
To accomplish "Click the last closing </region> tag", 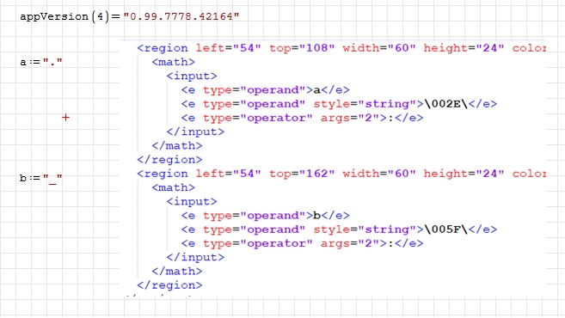I will [169, 285].
